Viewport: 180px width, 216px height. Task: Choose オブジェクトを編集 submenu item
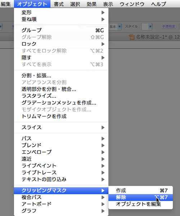(140, 204)
